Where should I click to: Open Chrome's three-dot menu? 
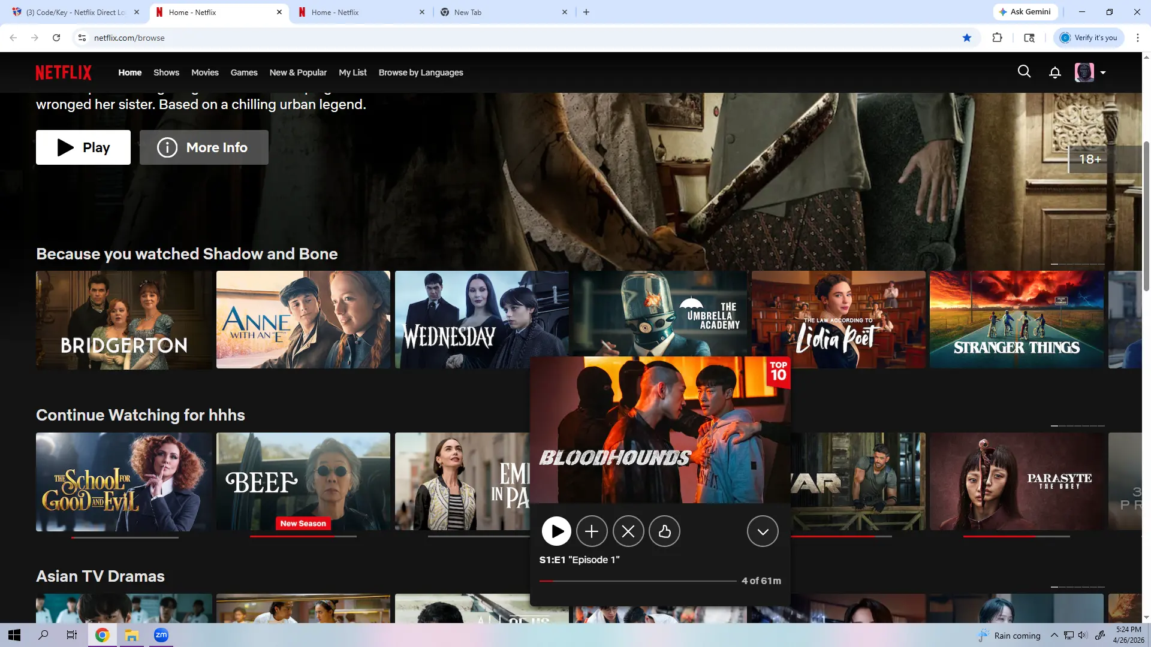click(1138, 38)
